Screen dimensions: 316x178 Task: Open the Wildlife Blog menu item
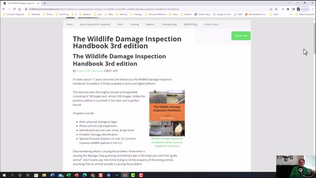point(190,24)
